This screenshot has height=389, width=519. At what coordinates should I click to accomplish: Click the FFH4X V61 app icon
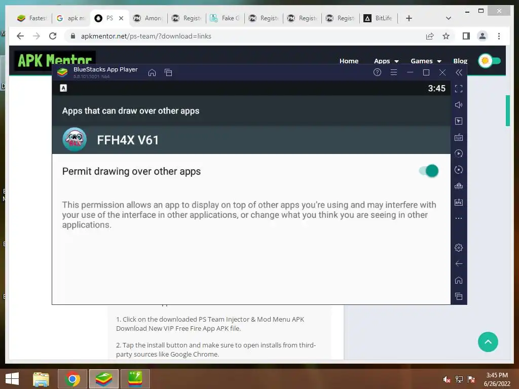coord(75,140)
